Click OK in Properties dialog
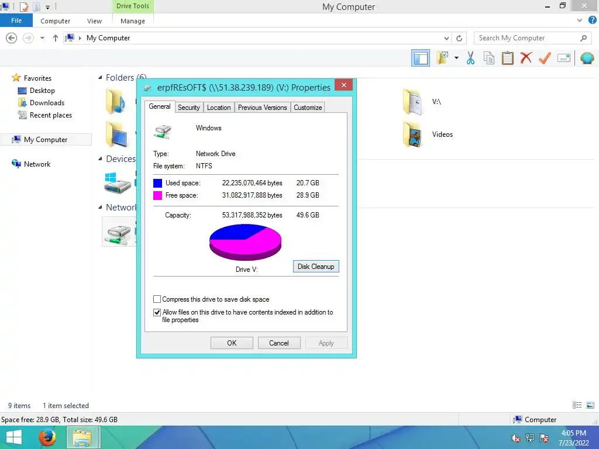The image size is (599, 449). pos(232,343)
